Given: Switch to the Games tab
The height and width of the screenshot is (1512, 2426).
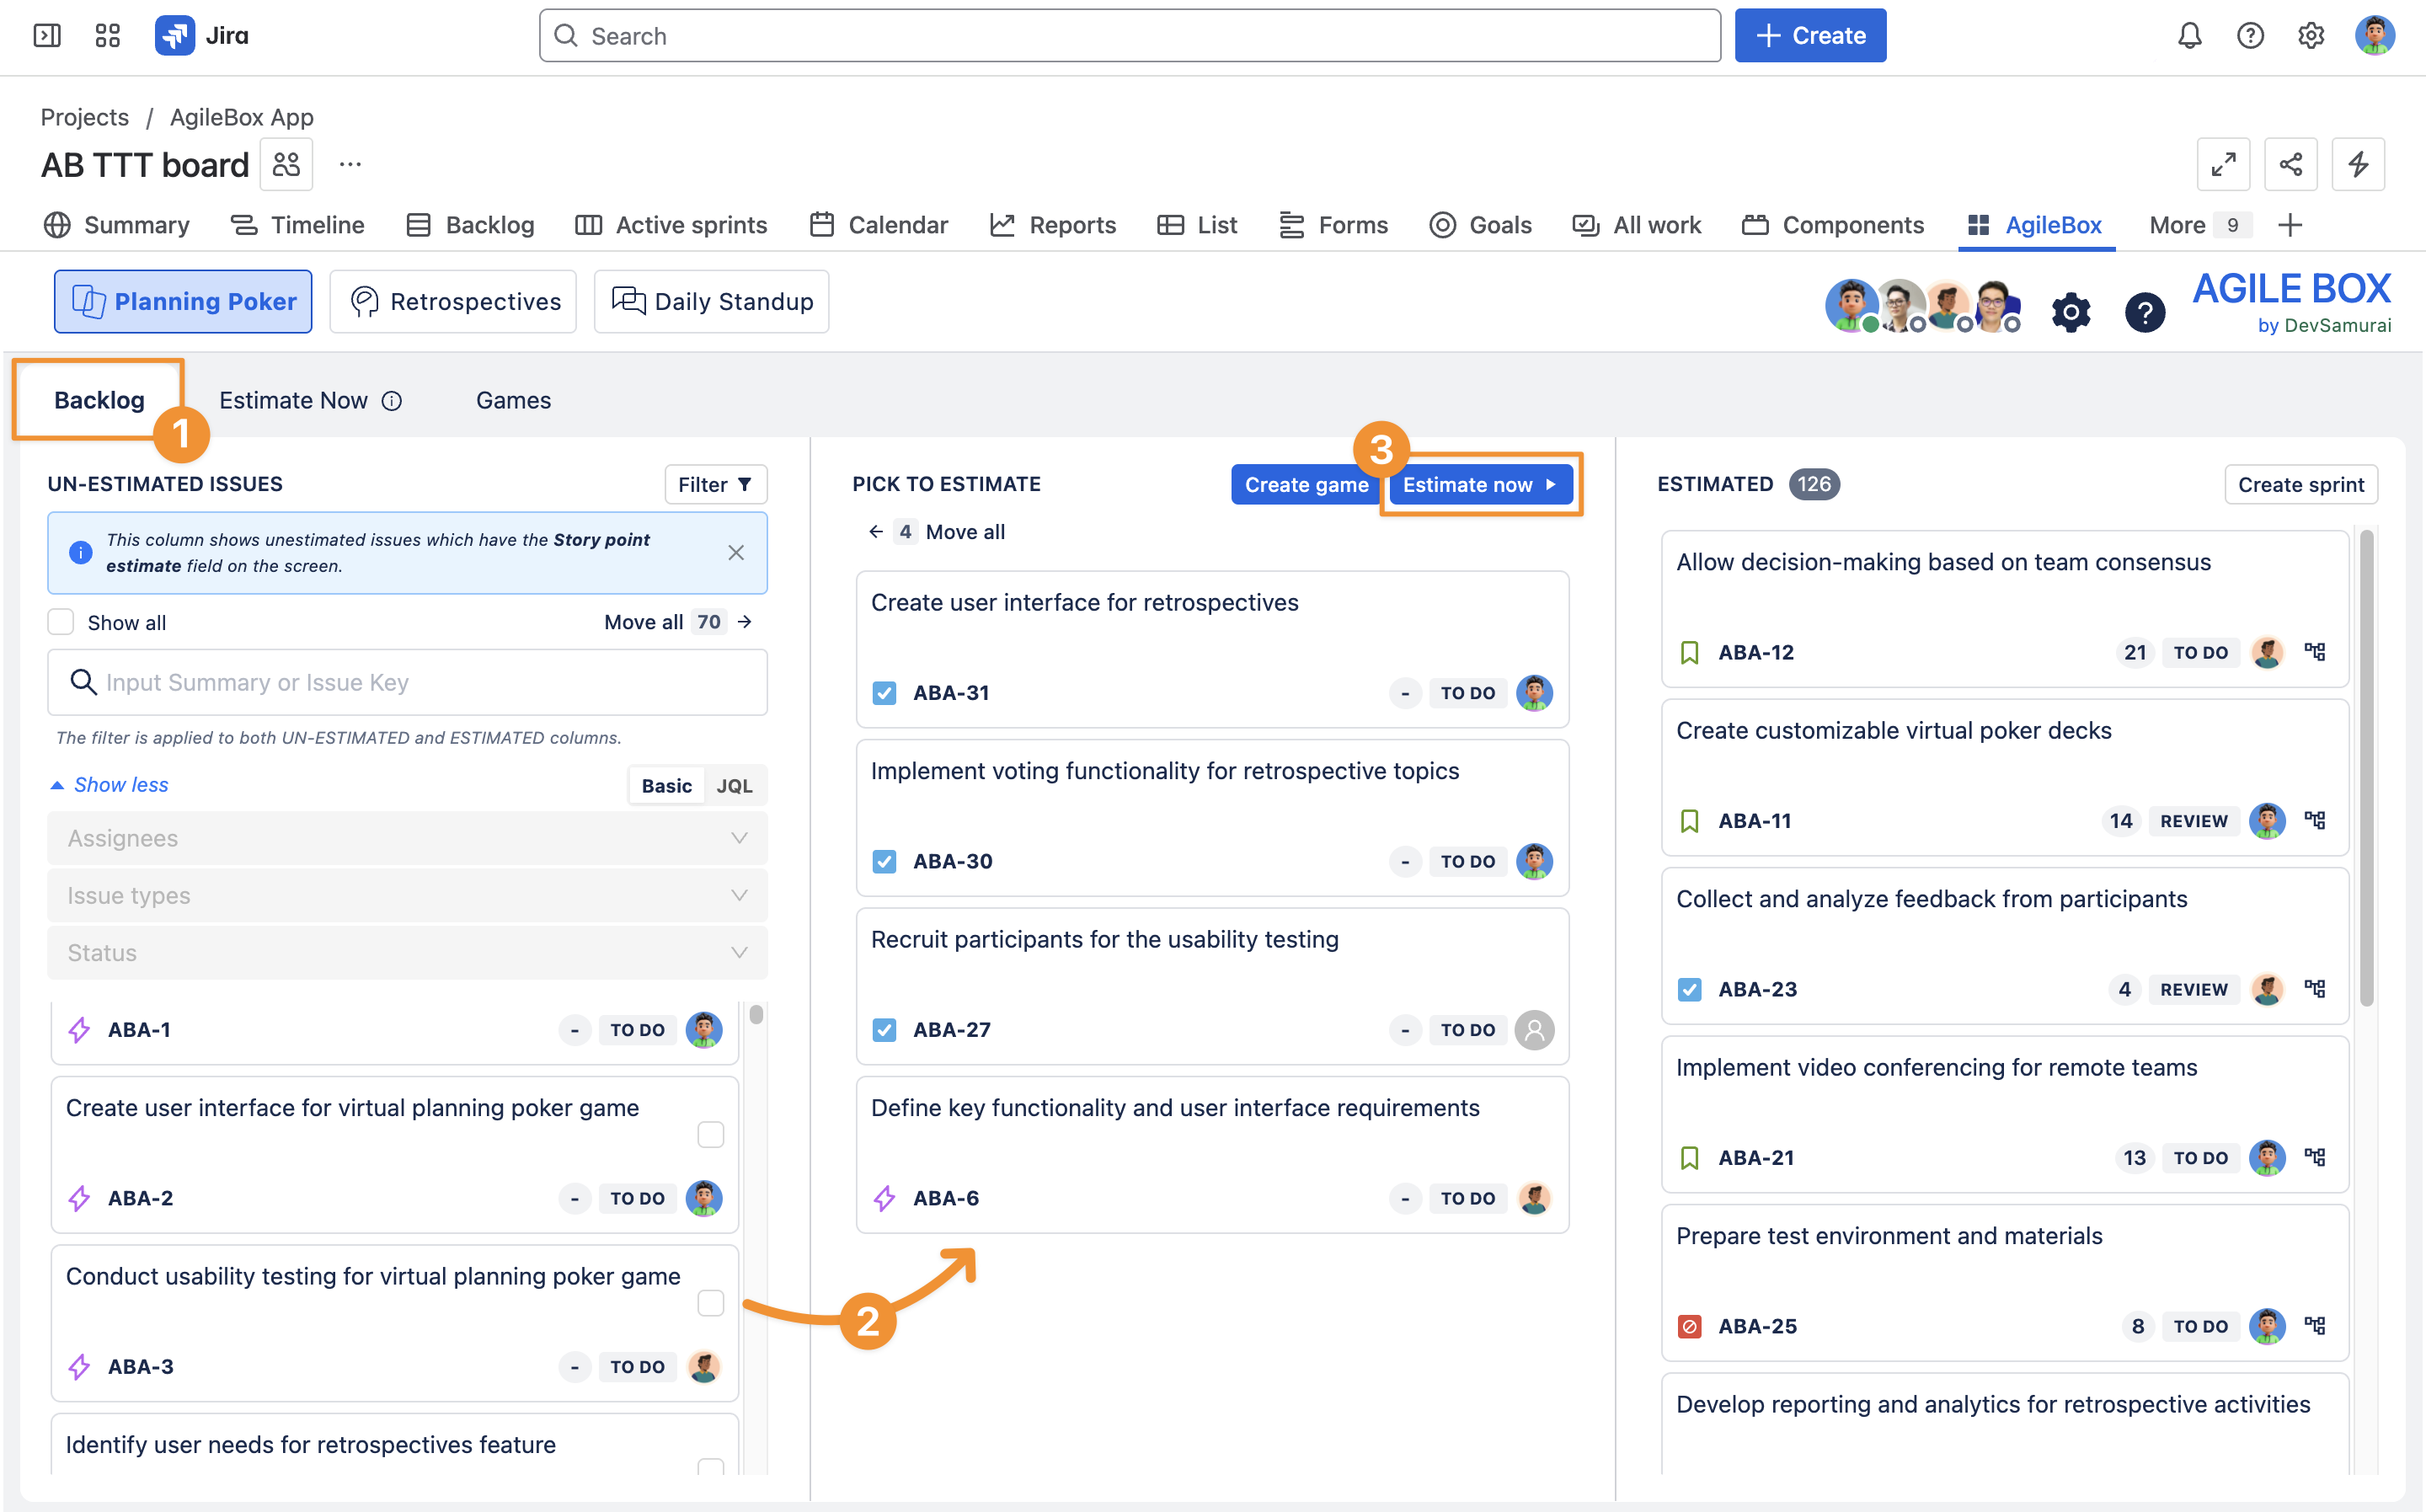Looking at the screenshot, I should (x=513, y=400).
